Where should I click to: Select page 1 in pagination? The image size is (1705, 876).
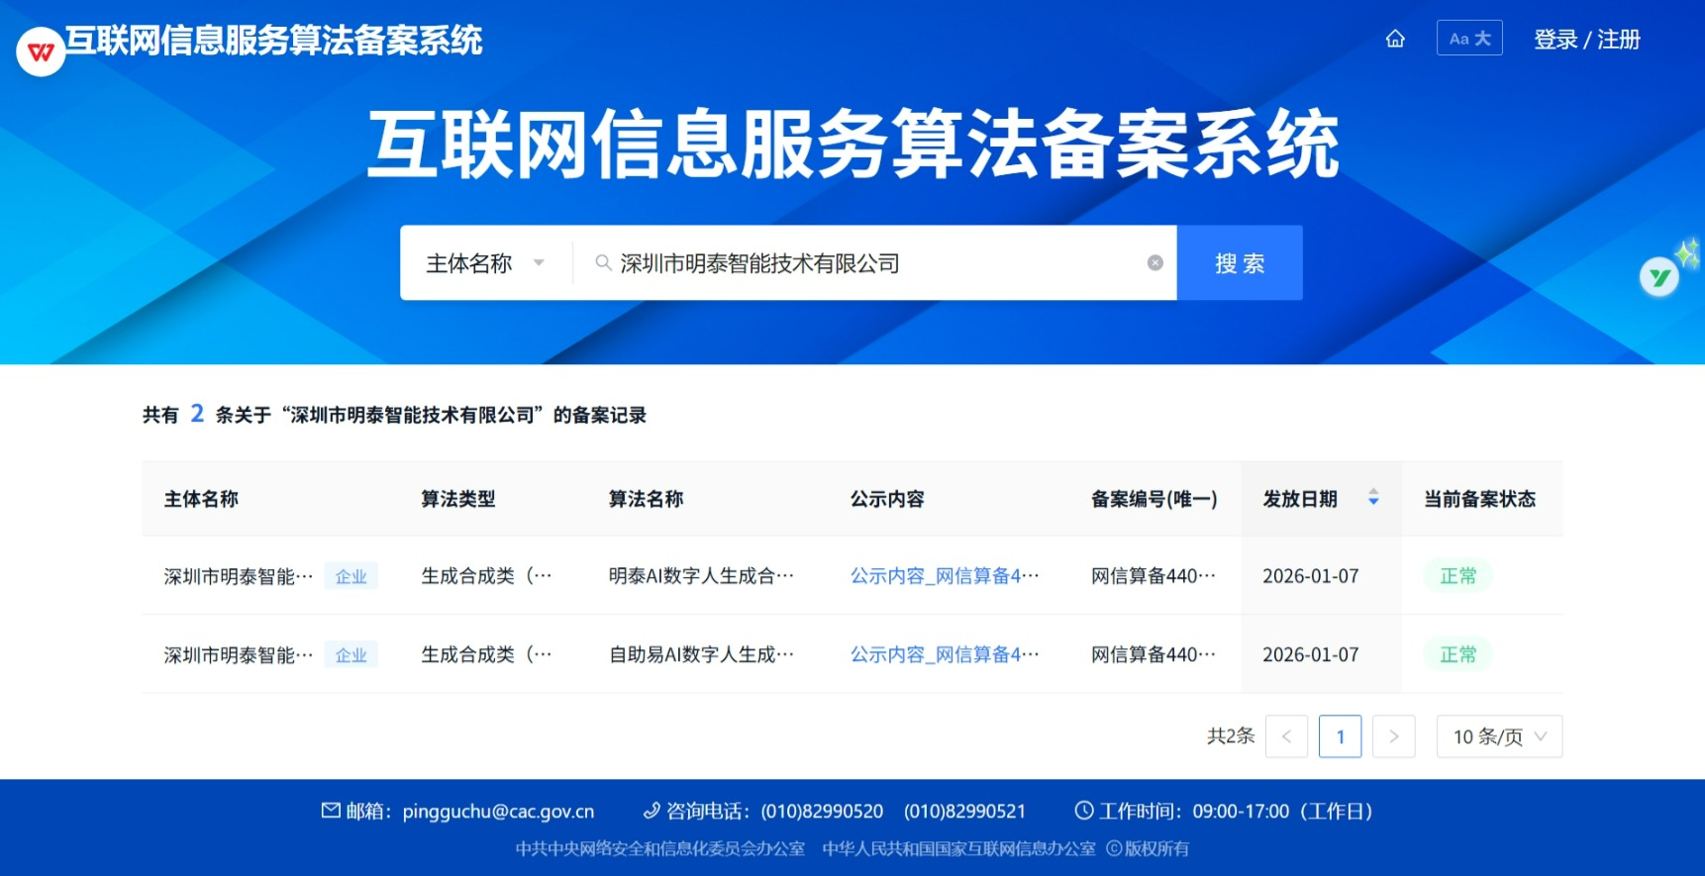pyautogui.click(x=1340, y=736)
